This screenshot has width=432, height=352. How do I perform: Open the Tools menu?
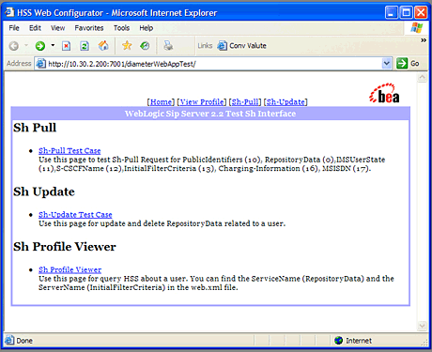click(121, 28)
